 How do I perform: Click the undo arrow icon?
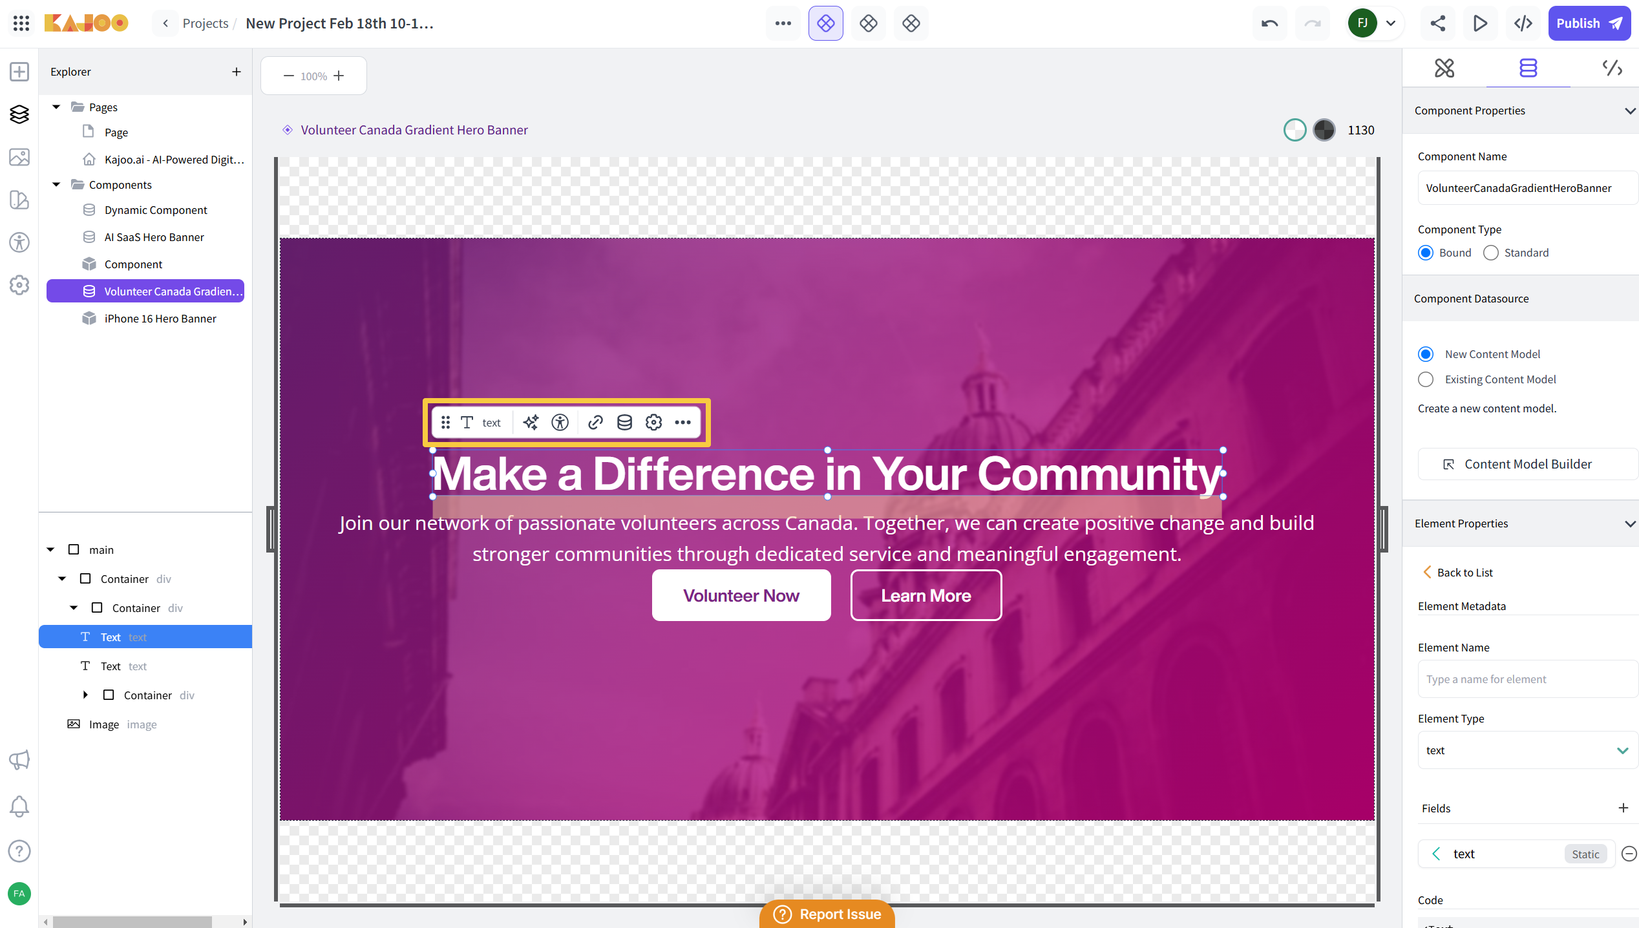(1269, 23)
